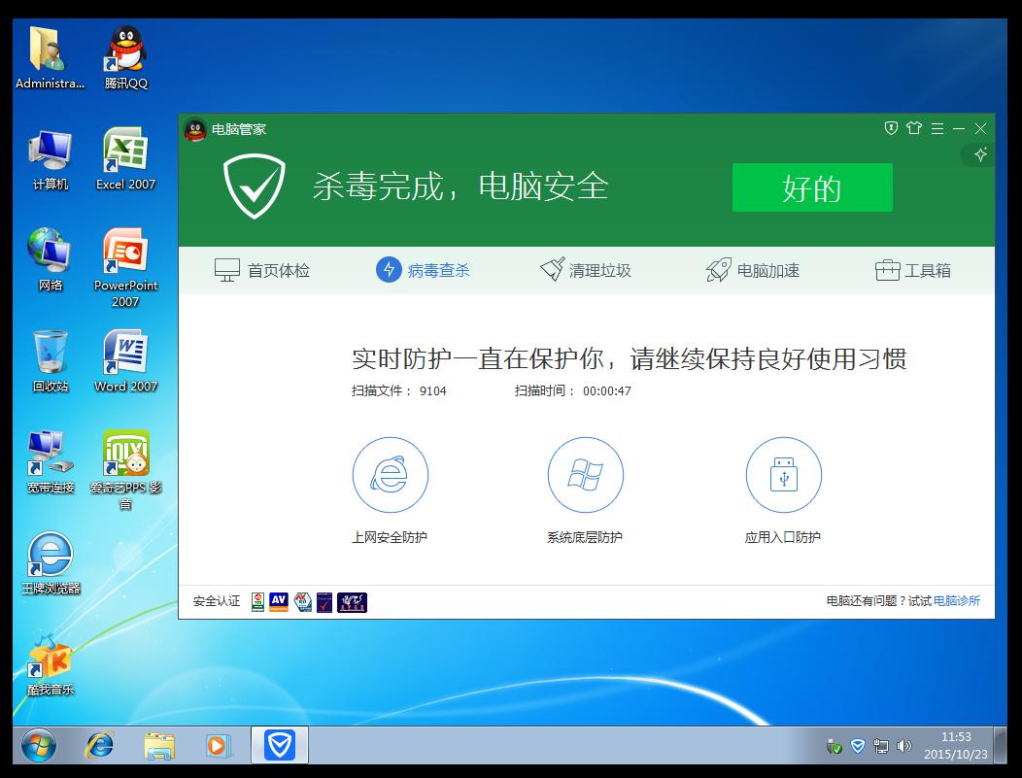Viewport: 1022px width, 778px height.
Task: Minimize the 电脑管家 window
Action: [959, 128]
